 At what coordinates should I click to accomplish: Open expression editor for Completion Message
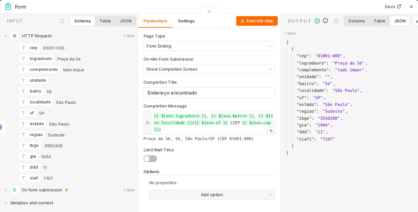click(x=271, y=131)
